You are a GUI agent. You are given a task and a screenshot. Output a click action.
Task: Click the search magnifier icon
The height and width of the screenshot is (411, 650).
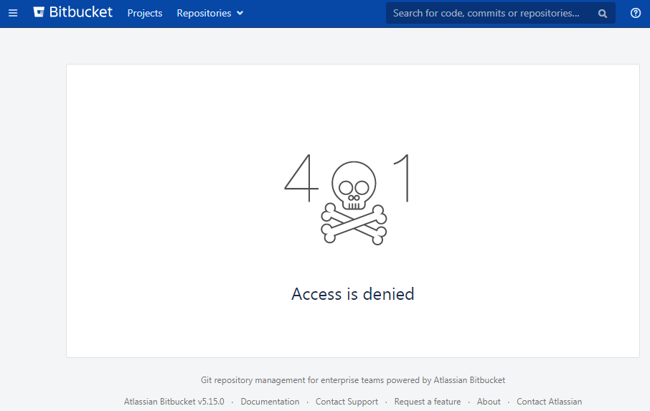point(603,14)
